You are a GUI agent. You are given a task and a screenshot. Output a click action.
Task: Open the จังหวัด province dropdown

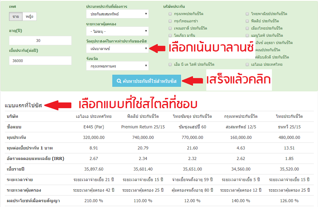117,66
